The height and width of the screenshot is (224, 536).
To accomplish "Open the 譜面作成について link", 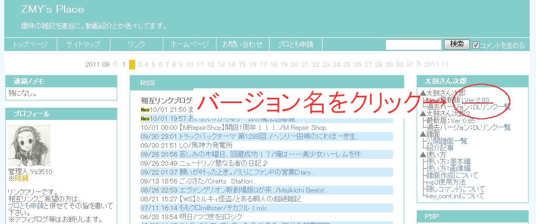I will coord(452,176).
